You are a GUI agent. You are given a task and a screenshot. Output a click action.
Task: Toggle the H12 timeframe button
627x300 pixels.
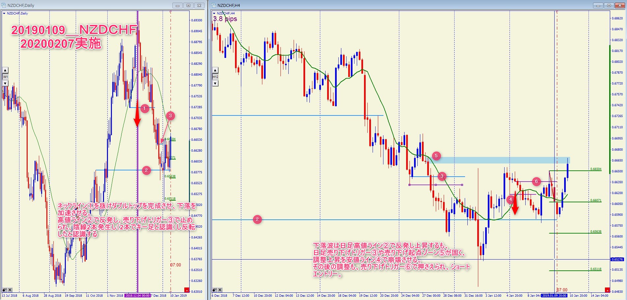tap(215, 77)
